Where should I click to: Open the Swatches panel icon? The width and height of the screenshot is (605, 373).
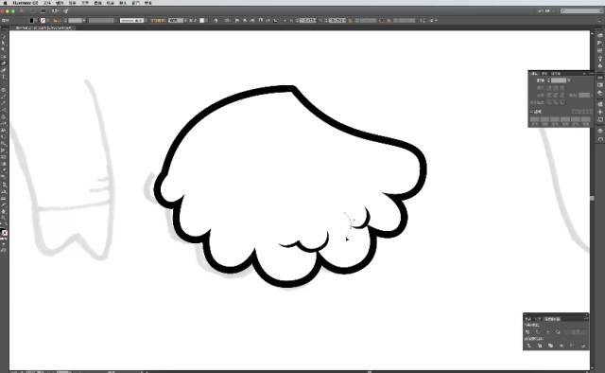pyautogui.click(x=600, y=50)
